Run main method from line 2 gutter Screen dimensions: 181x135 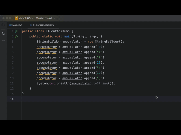[x=16, y=36]
